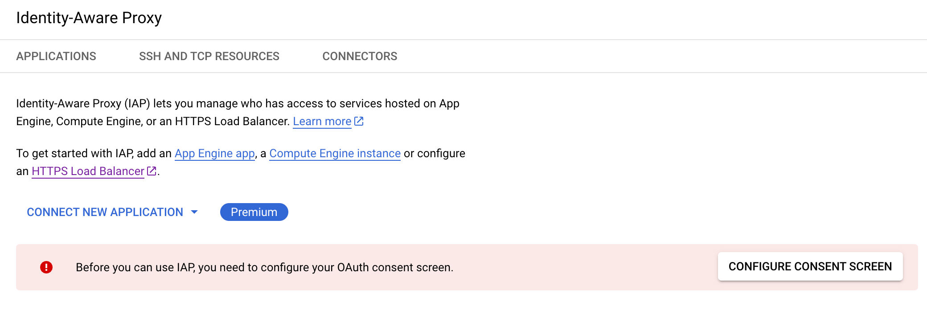Go to the CONNECTORS tab
Viewport: 927px width, 310px height.
click(360, 56)
